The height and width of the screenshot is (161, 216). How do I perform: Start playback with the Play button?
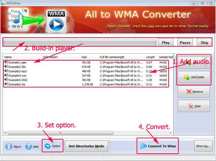165,43
